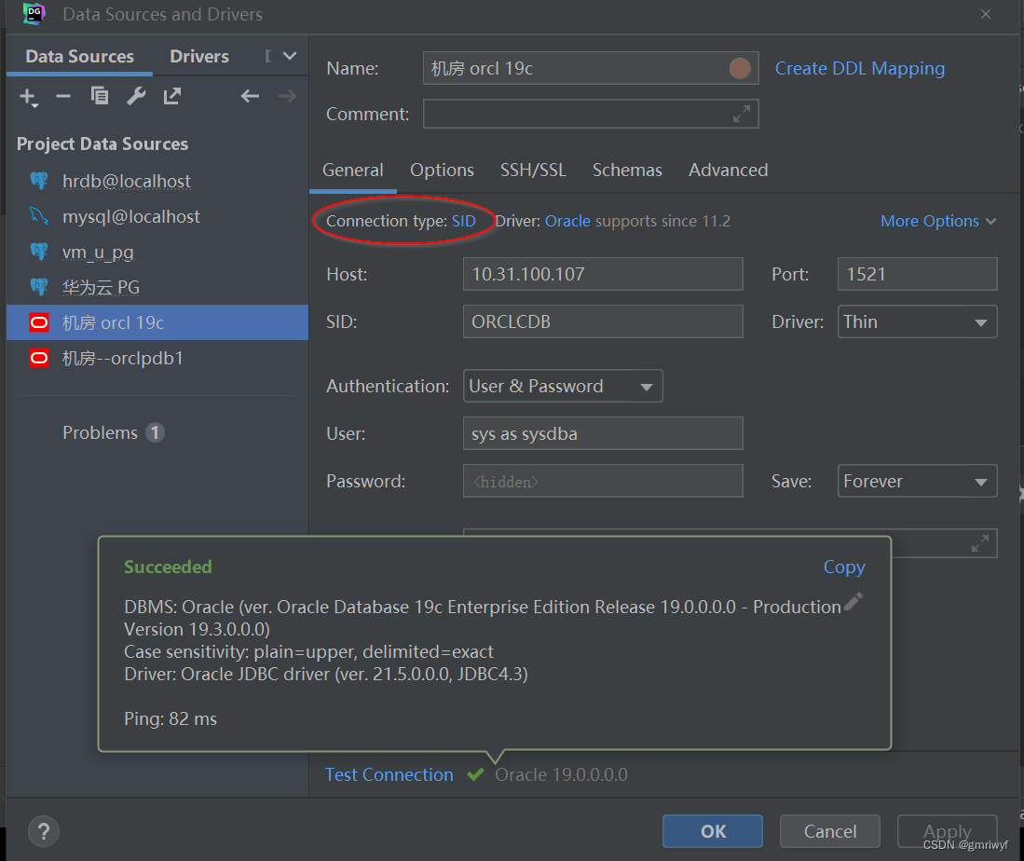Screen dimensions: 1024x861
Task: Expand the URL field editor
Action: [979, 543]
